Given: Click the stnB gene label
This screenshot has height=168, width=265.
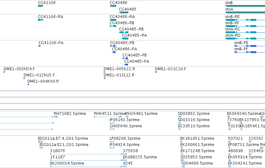Looking at the screenshot, I should pos(229,3).
